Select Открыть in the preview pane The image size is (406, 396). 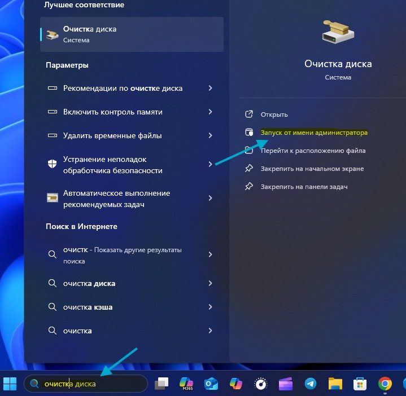pyautogui.click(x=274, y=115)
